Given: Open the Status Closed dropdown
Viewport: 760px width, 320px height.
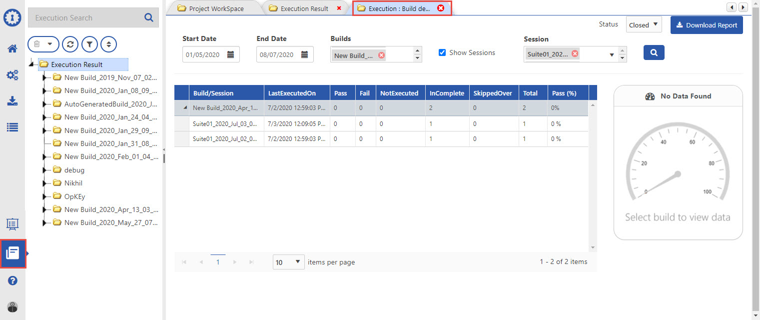Looking at the screenshot, I should [644, 25].
